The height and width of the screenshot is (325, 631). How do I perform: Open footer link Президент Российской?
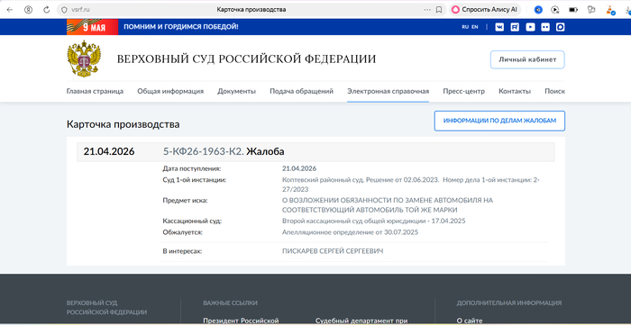pos(241,320)
